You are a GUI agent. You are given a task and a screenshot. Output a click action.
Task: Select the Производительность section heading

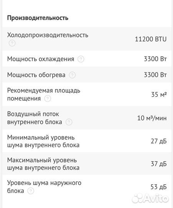[38, 18]
